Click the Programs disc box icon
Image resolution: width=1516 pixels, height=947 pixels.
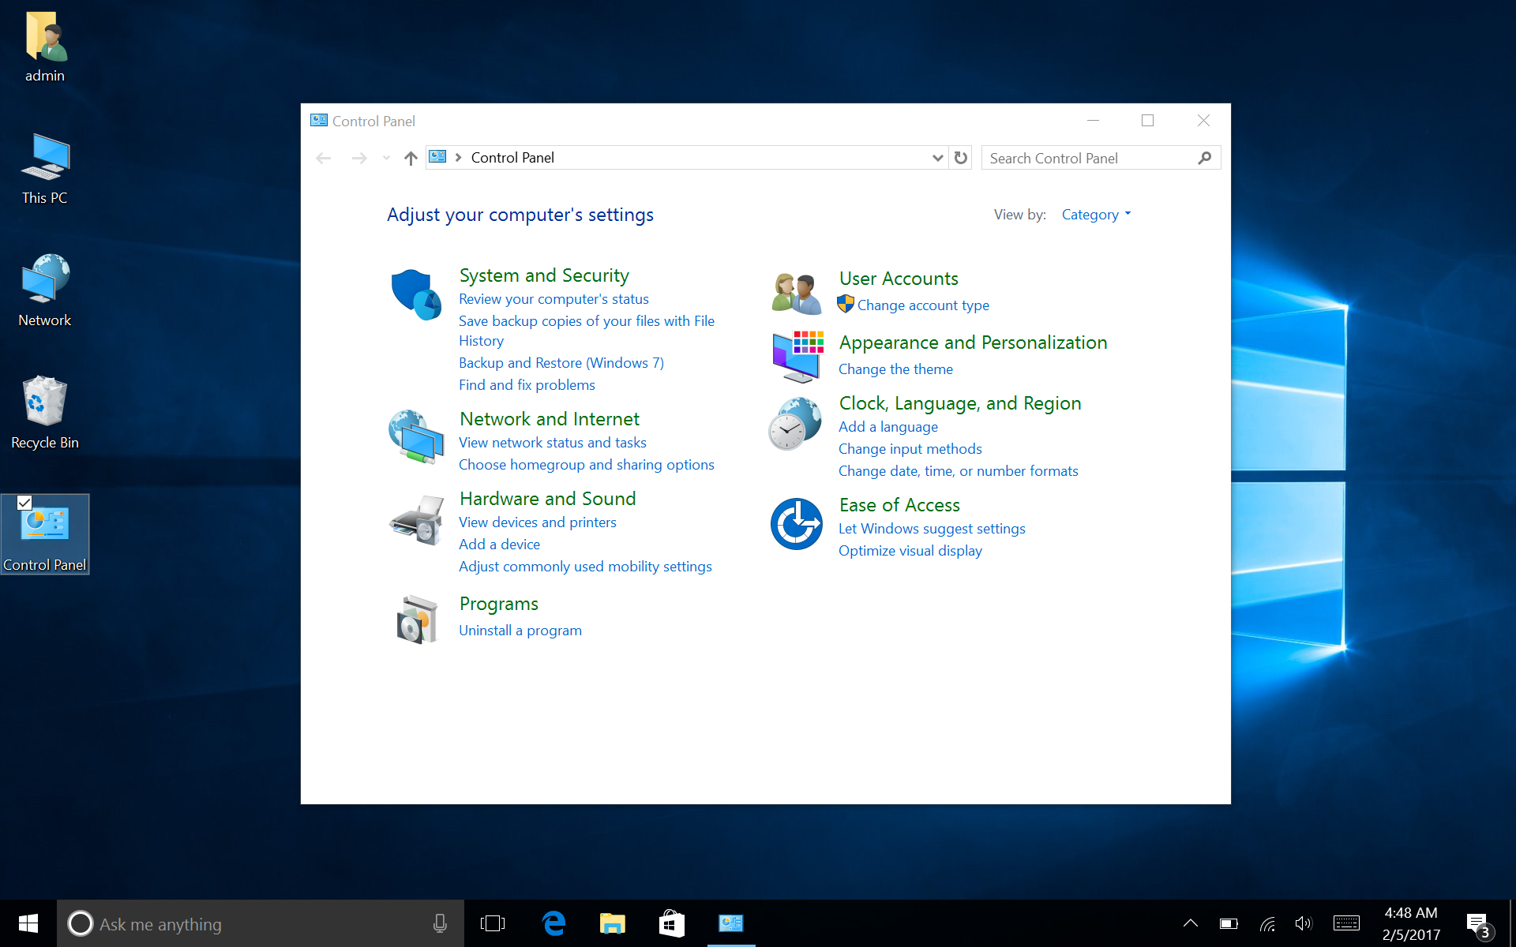click(x=416, y=619)
